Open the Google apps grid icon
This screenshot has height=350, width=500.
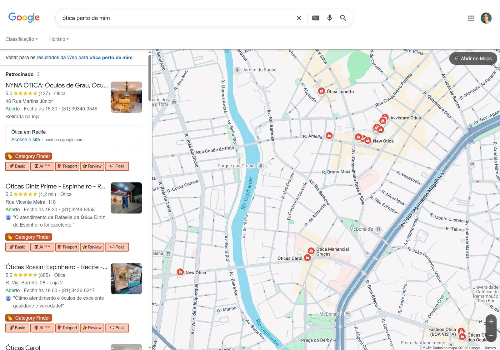pos(471,18)
